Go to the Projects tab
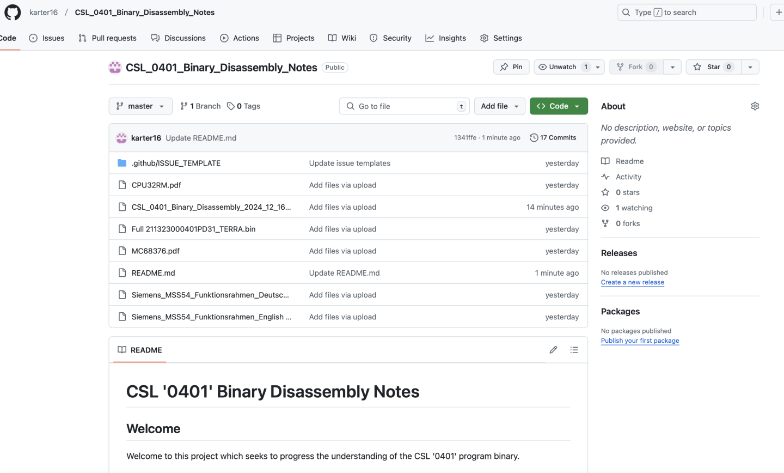The width and height of the screenshot is (784, 473). (294, 38)
